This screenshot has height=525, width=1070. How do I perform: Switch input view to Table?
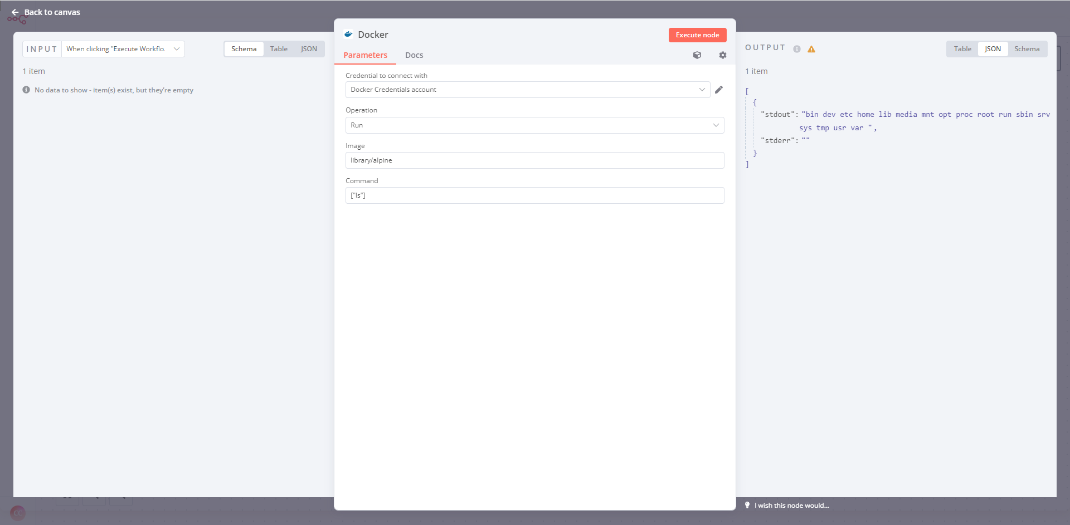(279, 49)
